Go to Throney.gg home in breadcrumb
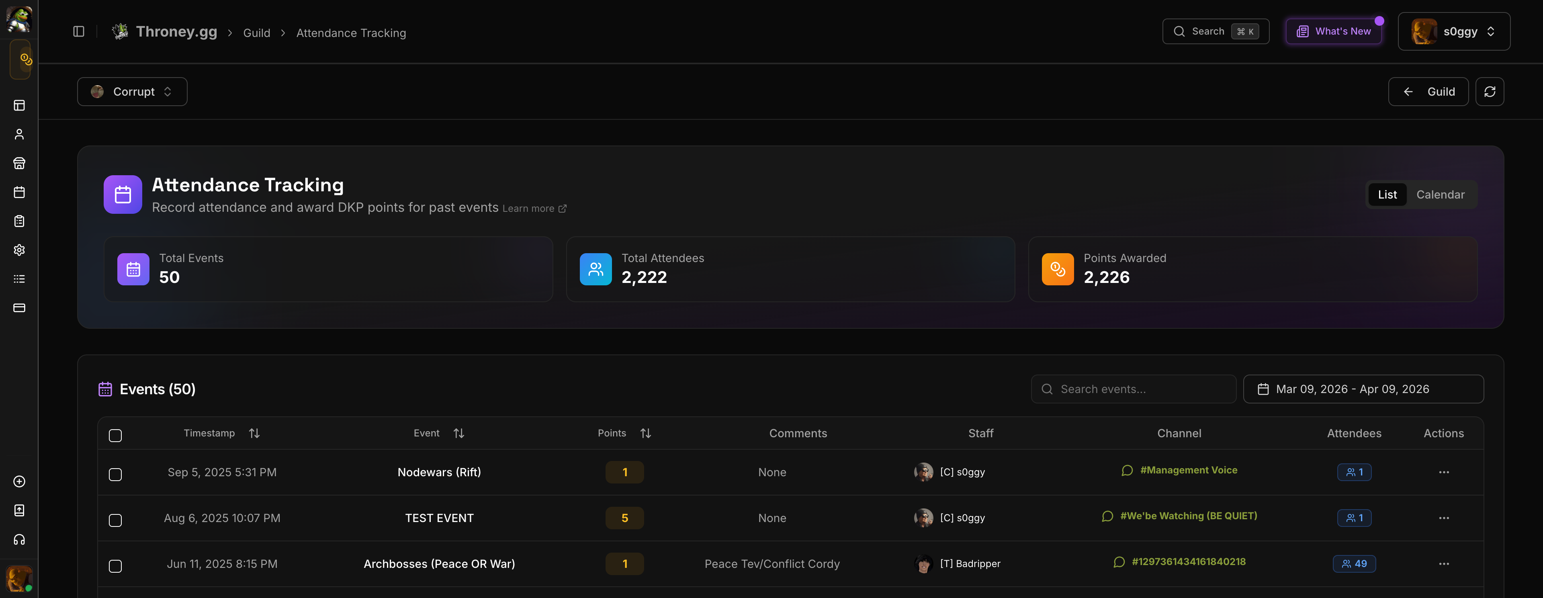 tap(165, 32)
